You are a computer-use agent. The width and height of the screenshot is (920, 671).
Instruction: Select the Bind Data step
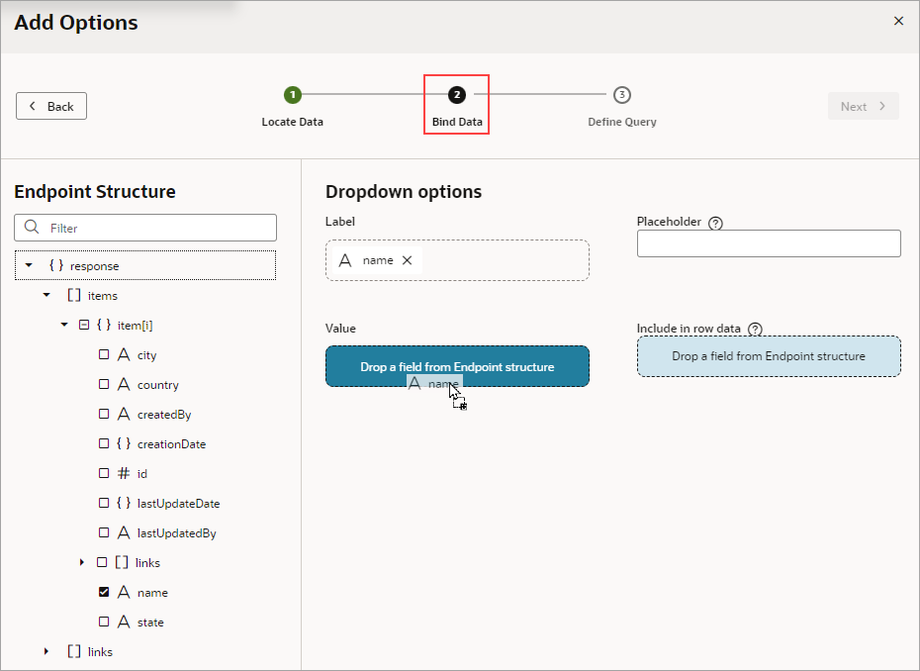(x=457, y=106)
